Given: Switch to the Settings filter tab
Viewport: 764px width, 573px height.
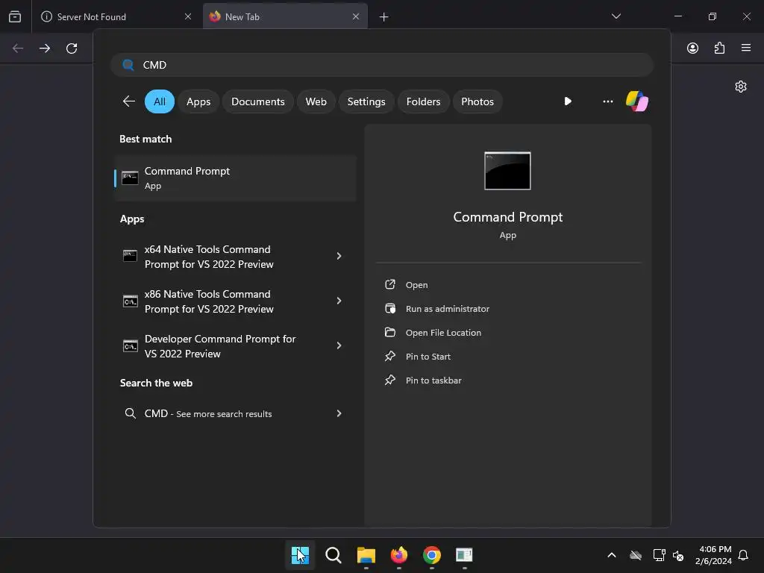Looking at the screenshot, I should 366,101.
